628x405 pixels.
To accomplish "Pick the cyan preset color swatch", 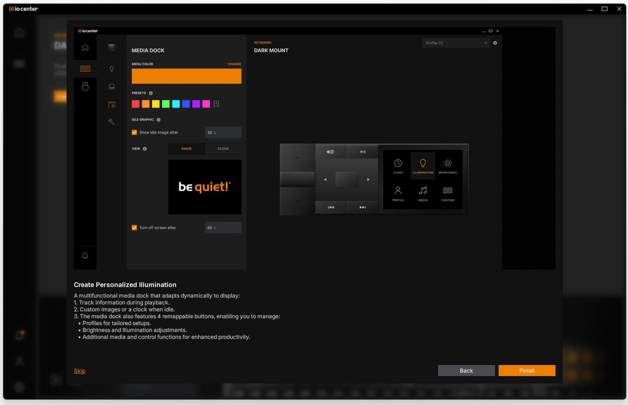I will pyautogui.click(x=176, y=104).
